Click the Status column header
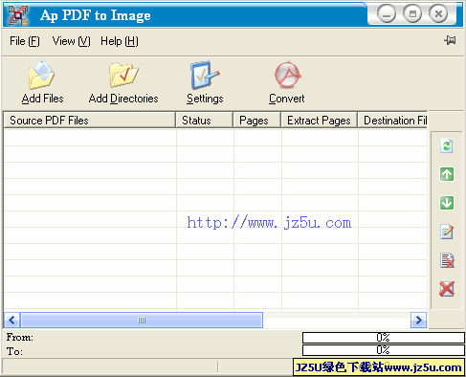466x377 pixels. tap(205, 121)
